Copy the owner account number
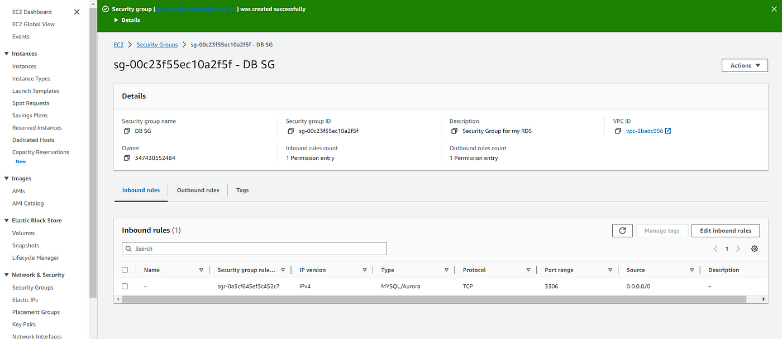 [126, 158]
